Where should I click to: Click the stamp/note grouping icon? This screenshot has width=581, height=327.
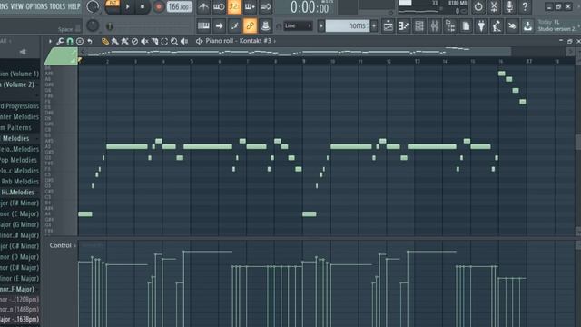pyautogui.click(x=265, y=26)
